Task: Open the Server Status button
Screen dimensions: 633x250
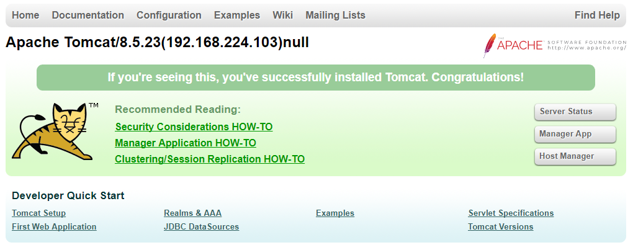Action: [575, 112]
